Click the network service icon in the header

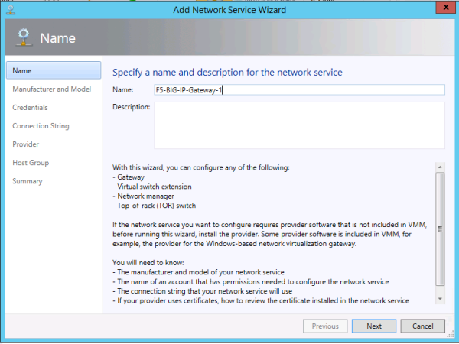tap(21, 38)
